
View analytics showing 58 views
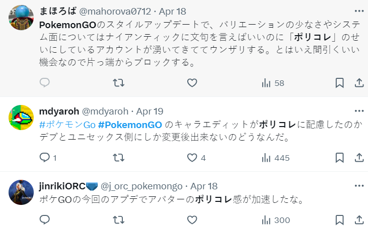[273, 83]
